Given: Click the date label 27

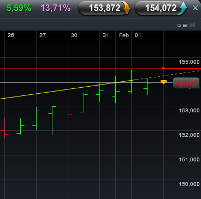Looking at the screenshot, I should click(43, 35).
